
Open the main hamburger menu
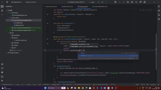pyautogui.click(x=7, y=2)
